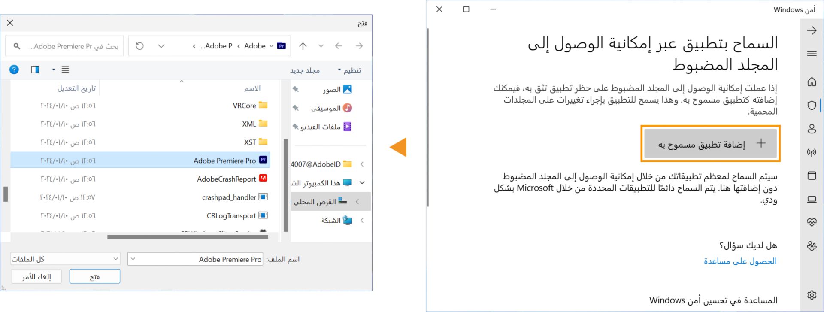Collapse the هذا الكمبيوتر tree node
The width and height of the screenshot is (824, 312).
point(362,183)
